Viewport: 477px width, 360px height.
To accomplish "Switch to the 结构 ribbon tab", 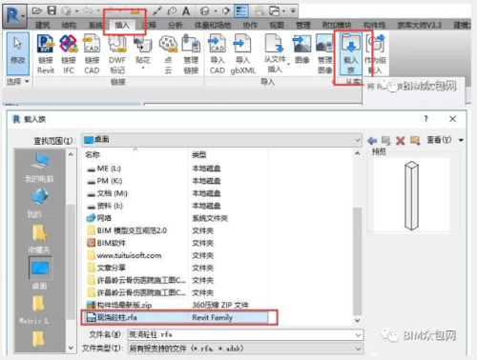I will pyautogui.click(x=69, y=25).
